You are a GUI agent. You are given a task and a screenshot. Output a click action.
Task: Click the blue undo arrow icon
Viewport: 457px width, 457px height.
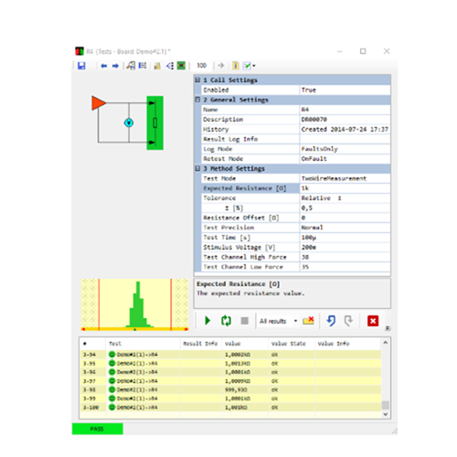tap(331, 321)
